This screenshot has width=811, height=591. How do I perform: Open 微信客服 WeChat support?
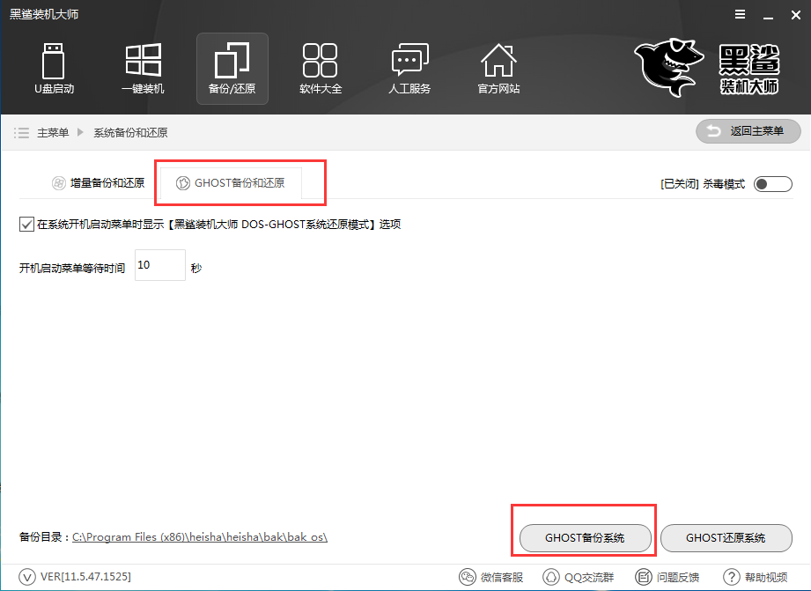tap(490, 577)
